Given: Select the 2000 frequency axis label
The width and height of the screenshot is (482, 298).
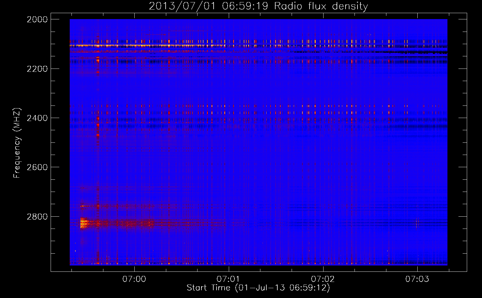Looking at the screenshot, I should [37, 19].
